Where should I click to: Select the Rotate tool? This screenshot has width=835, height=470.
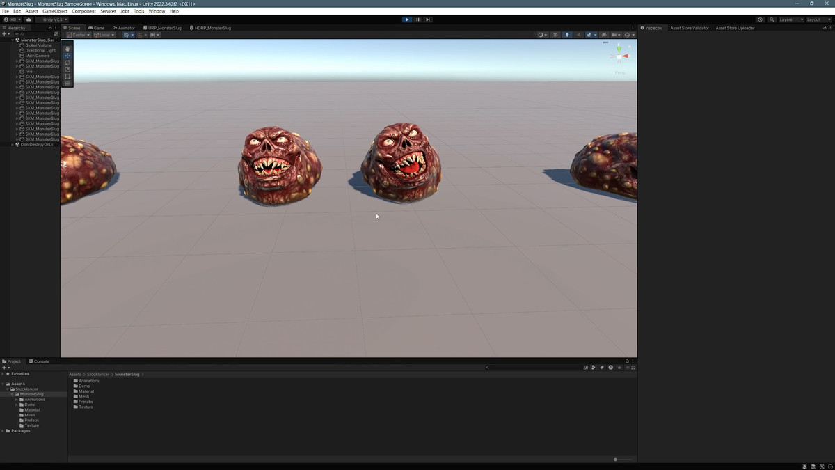(x=67, y=62)
